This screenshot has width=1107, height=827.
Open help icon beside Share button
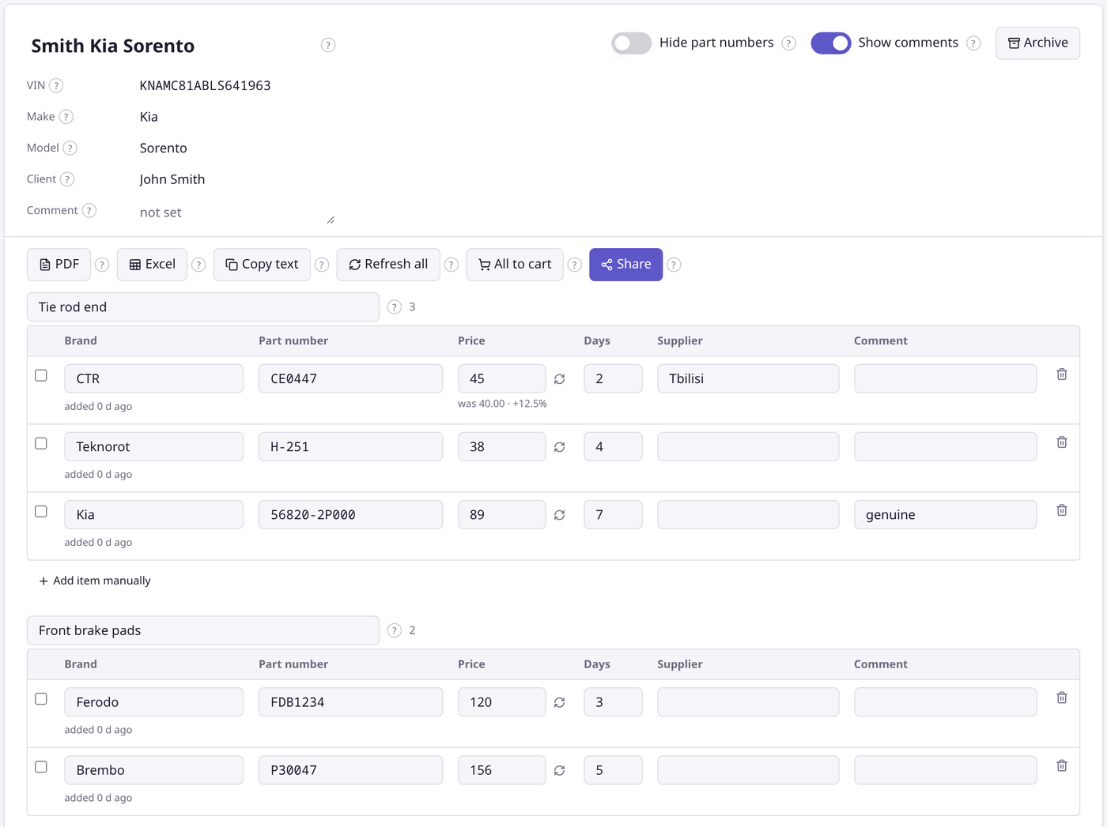click(674, 265)
